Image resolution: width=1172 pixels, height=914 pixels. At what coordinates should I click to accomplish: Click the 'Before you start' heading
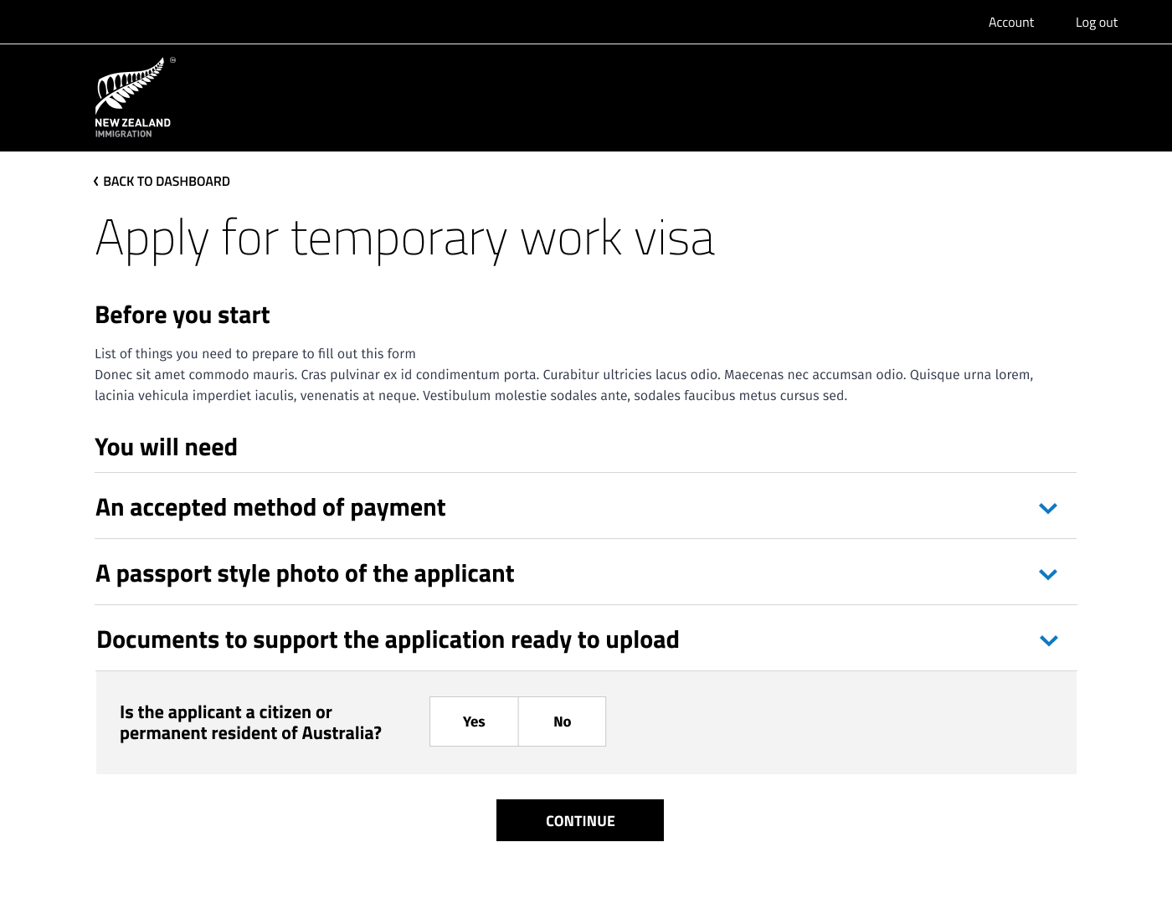(182, 316)
